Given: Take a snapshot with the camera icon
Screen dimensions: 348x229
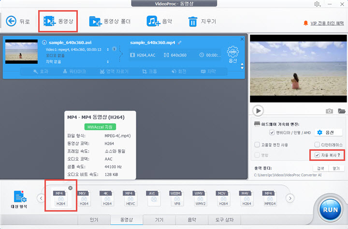Looking at the screenshot, I should click(x=329, y=111).
